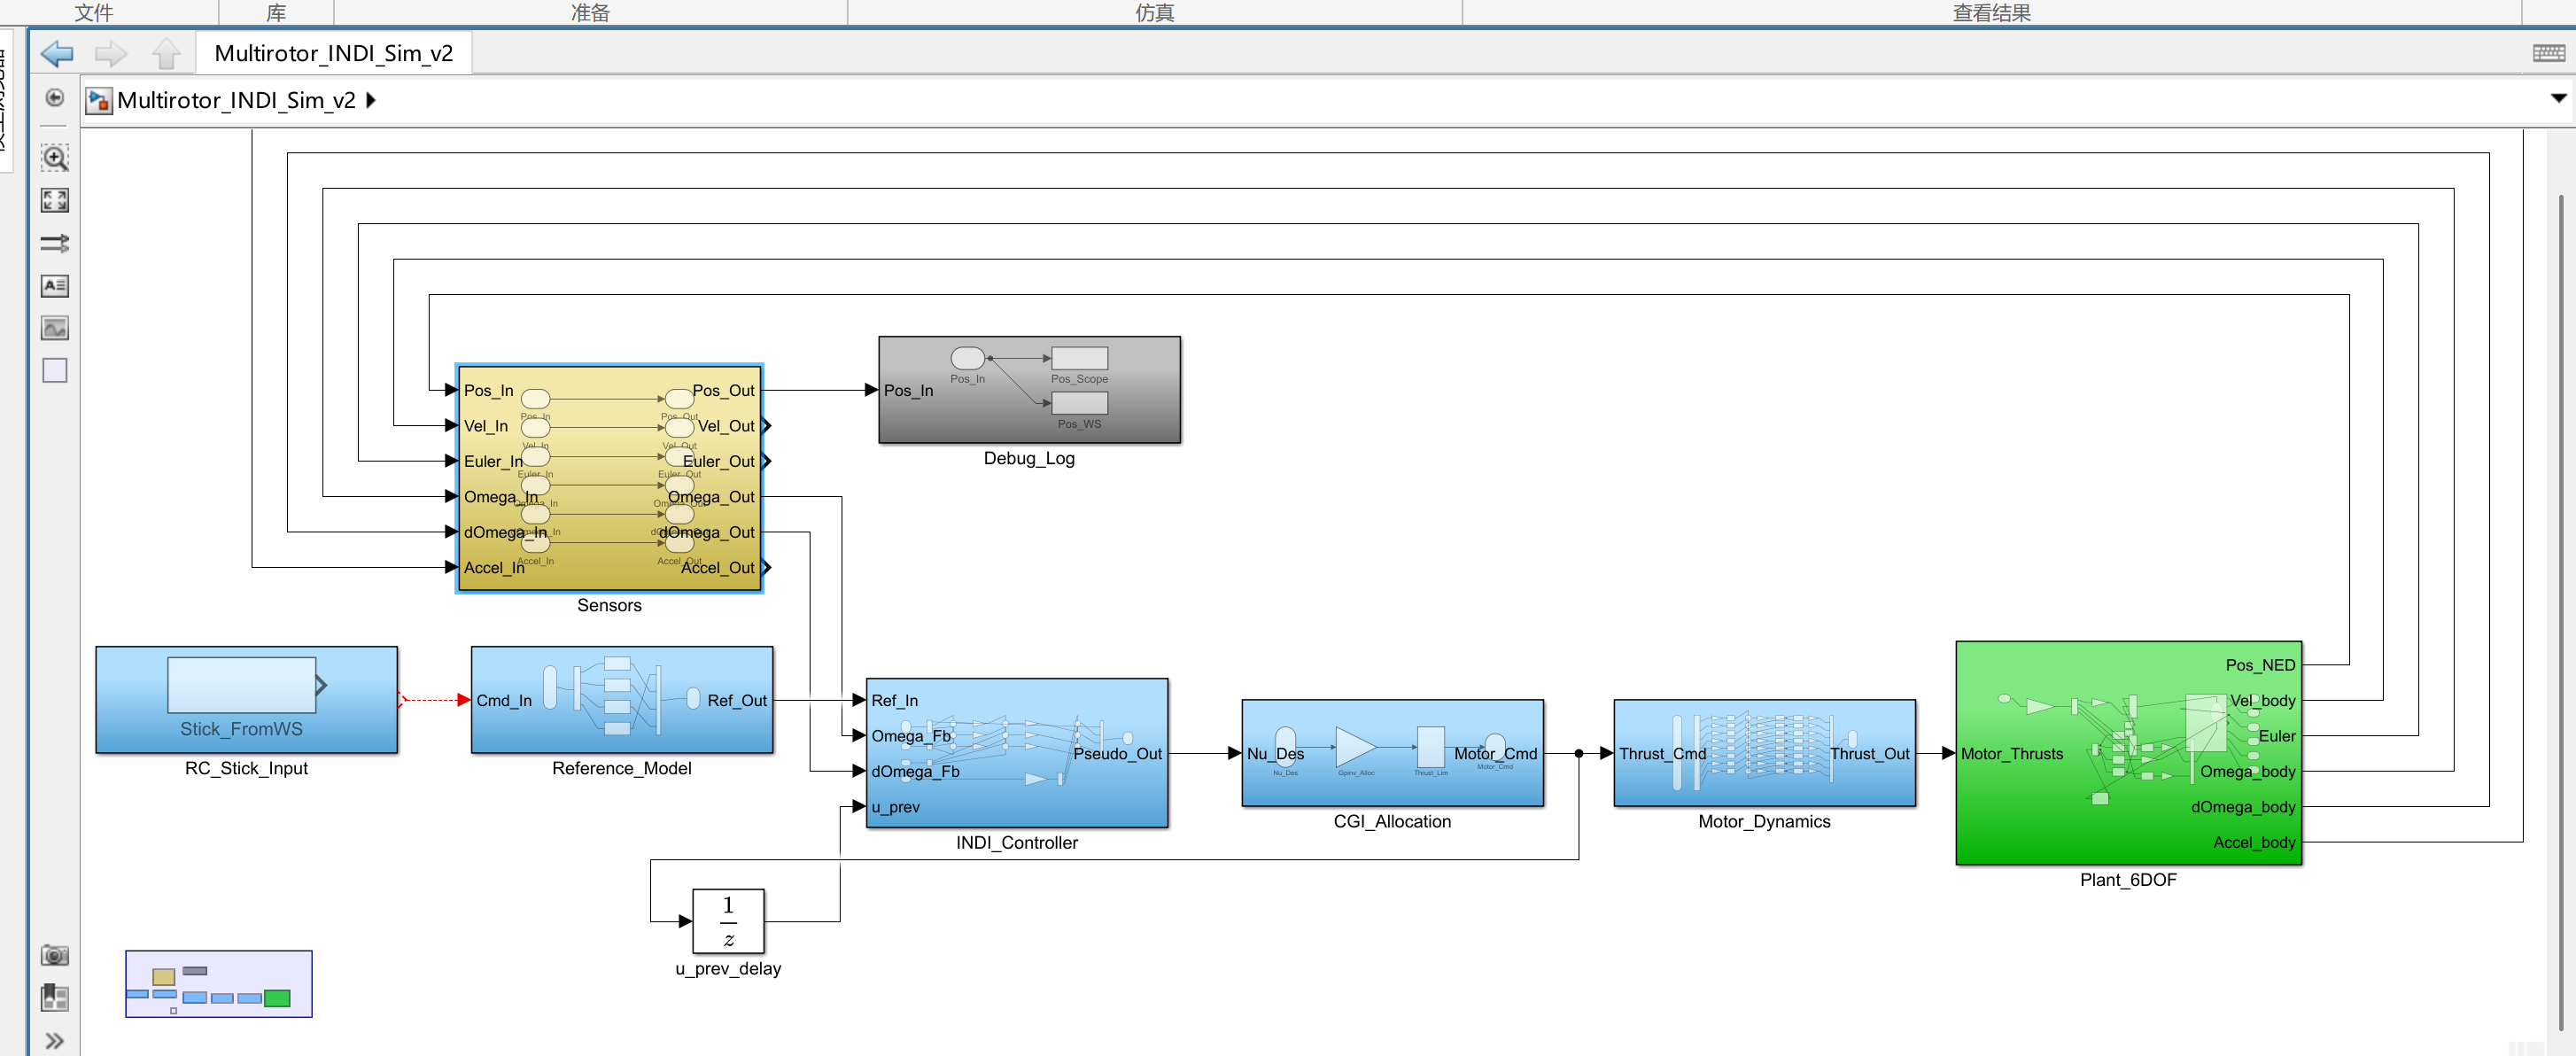The height and width of the screenshot is (1056, 2576).
Task: Select the Annotation text tool
Action: (x=55, y=286)
